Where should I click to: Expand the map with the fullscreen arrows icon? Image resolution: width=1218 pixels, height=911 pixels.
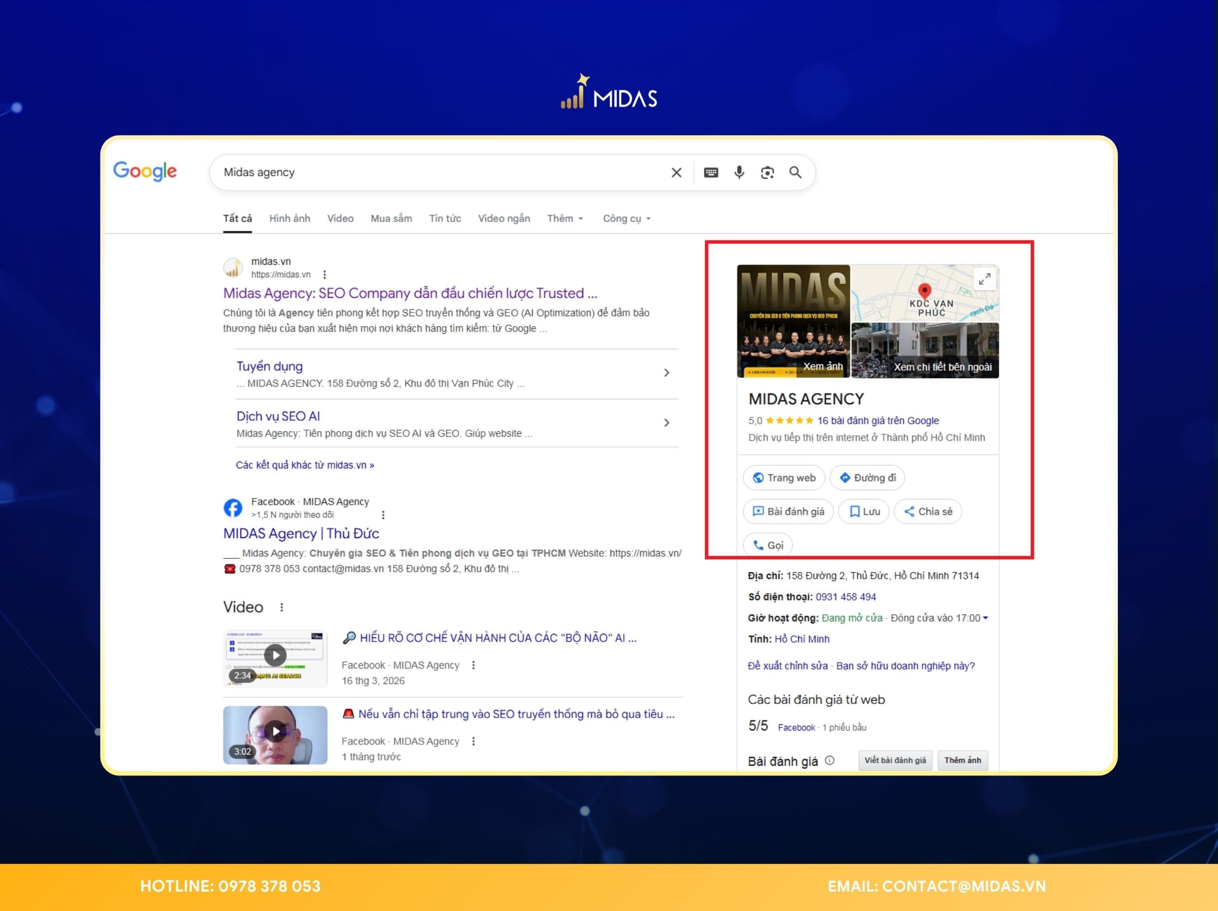click(985, 279)
